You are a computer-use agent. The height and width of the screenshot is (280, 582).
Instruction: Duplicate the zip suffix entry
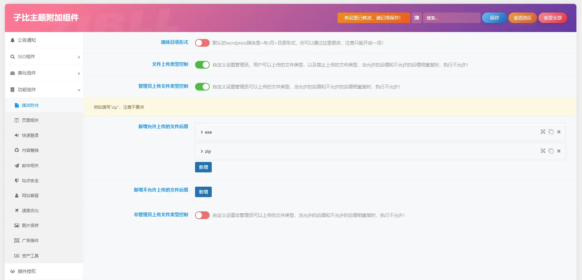tap(551, 151)
